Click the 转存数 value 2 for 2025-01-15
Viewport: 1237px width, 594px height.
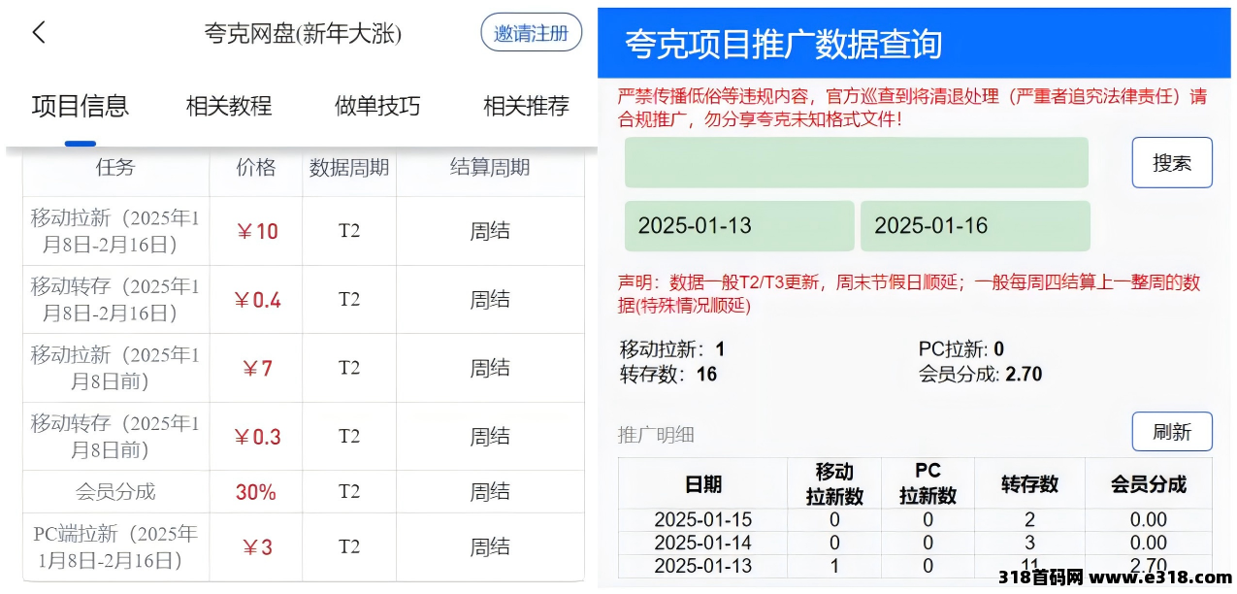[1030, 519]
